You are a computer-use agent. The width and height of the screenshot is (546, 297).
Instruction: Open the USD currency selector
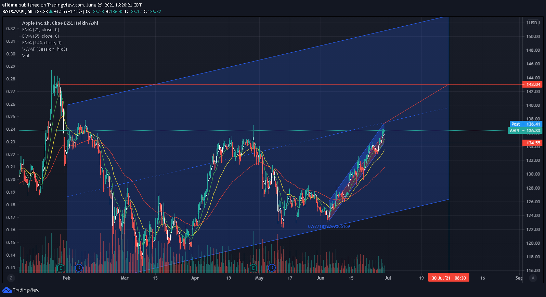coord(533,23)
